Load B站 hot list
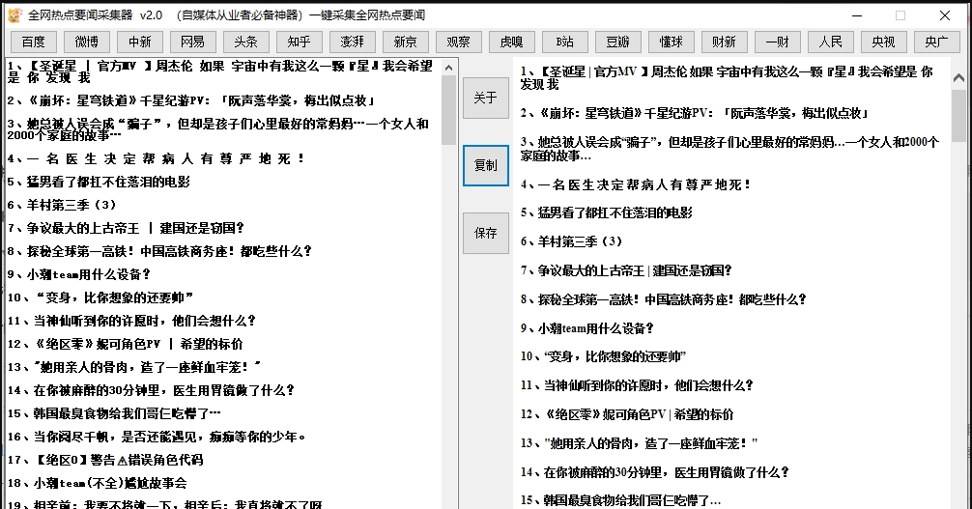Screen dimensions: 972x509 [x=564, y=42]
